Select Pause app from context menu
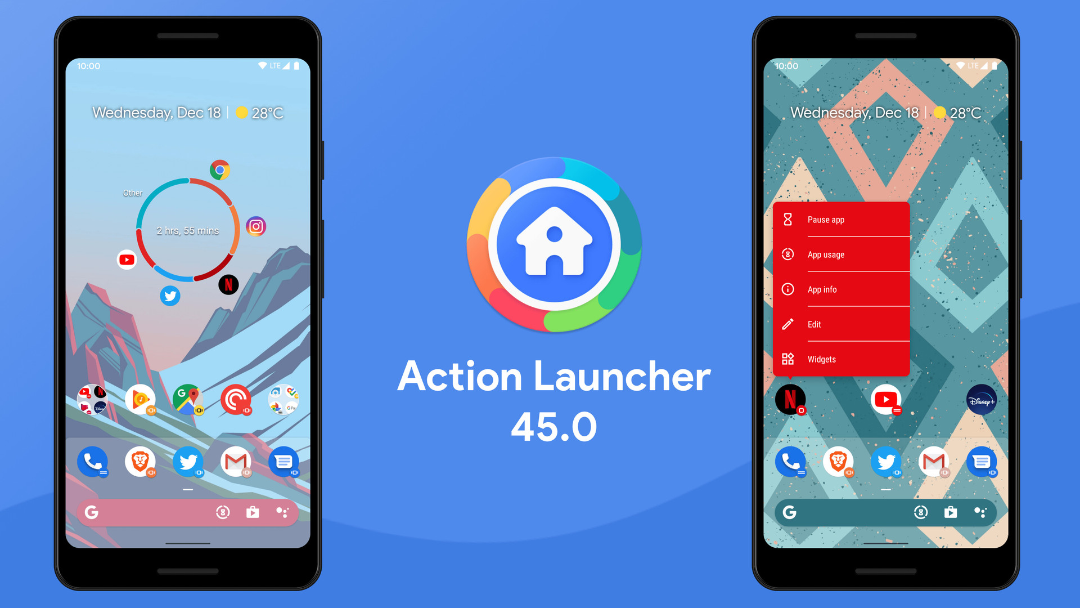Image resolution: width=1080 pixels, height=608 pixels. pyautogui.click(x=825, y=219)
